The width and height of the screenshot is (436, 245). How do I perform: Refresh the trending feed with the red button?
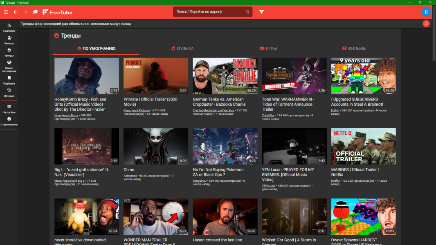tap(426, 24)
